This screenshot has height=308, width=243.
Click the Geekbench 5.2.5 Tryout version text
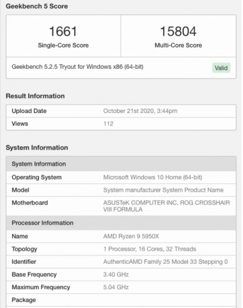pos(78,67)
